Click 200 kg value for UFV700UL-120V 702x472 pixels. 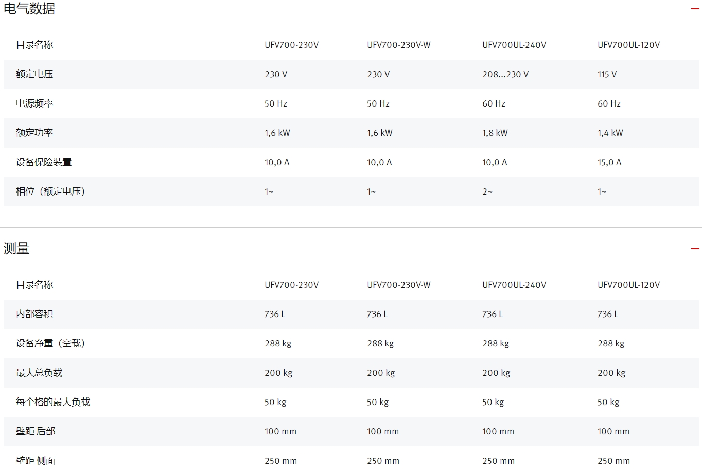[x=611, y=373]
